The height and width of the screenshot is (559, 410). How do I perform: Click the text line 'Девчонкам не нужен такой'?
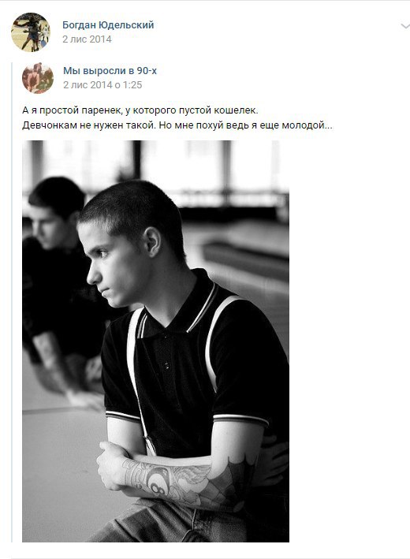(x=177, y=125)
